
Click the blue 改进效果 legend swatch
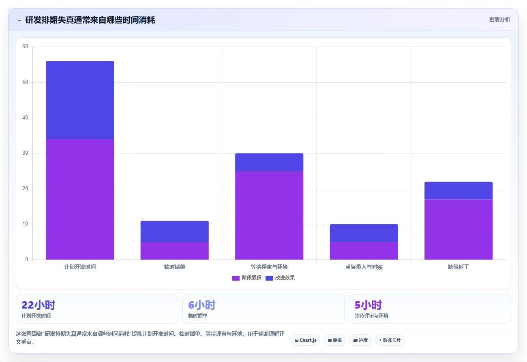coord(269,278)
